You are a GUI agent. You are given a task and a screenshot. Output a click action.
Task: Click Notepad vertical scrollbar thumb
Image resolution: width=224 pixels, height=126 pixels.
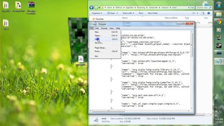pyautogui.click(x=191, y=45)
